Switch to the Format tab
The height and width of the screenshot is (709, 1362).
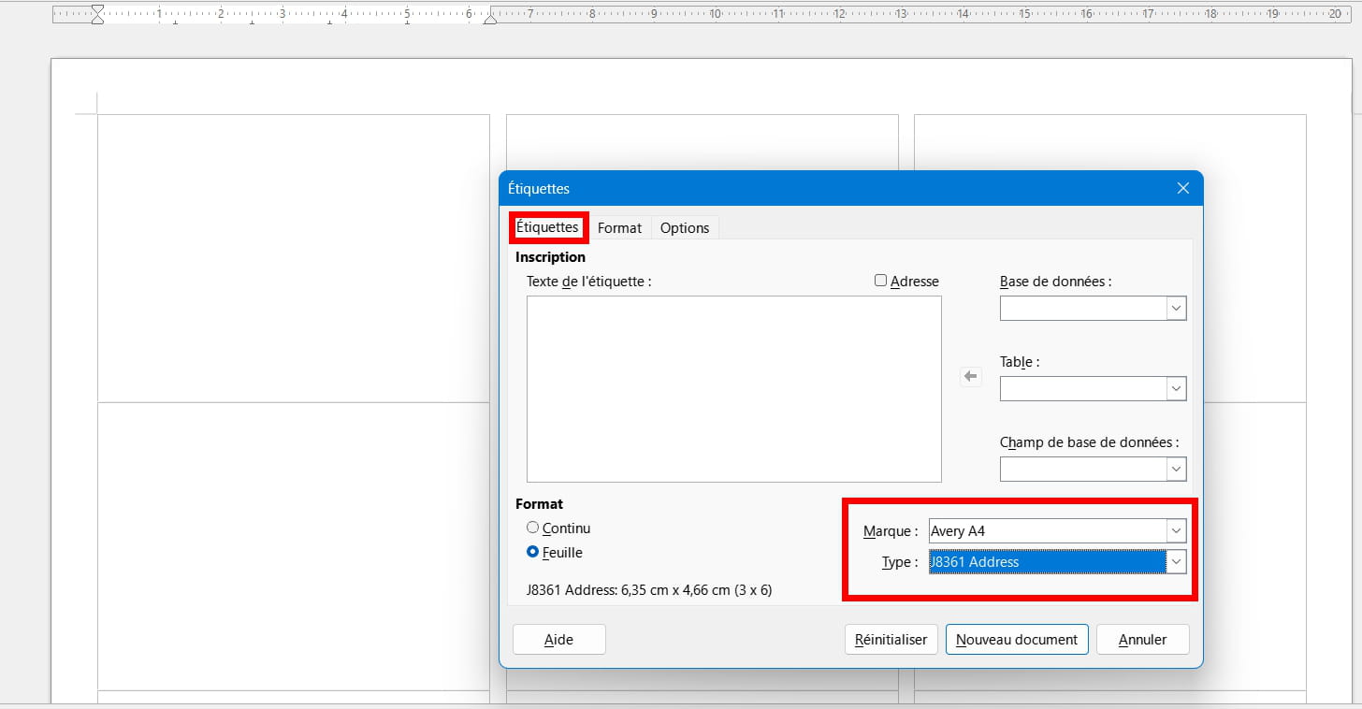click(619, 228)
